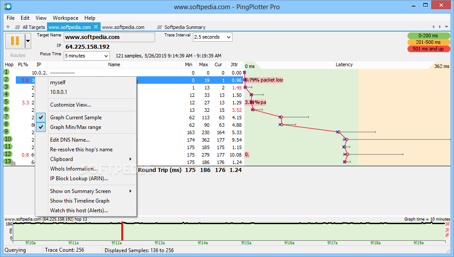Click the hop 10 green circle
Image resolution: width=454 pixels, height=257 pixels.
[x=8, y=139]
